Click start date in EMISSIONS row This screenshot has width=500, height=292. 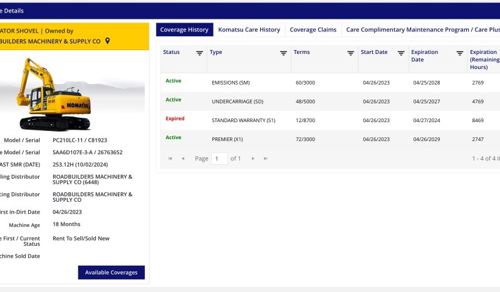coord(377,83)
